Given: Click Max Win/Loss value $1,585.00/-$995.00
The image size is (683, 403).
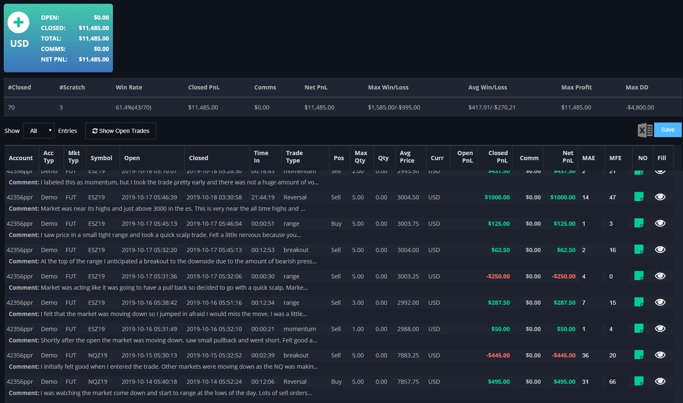Looking at the screenshot, I should tap(394, 107).
